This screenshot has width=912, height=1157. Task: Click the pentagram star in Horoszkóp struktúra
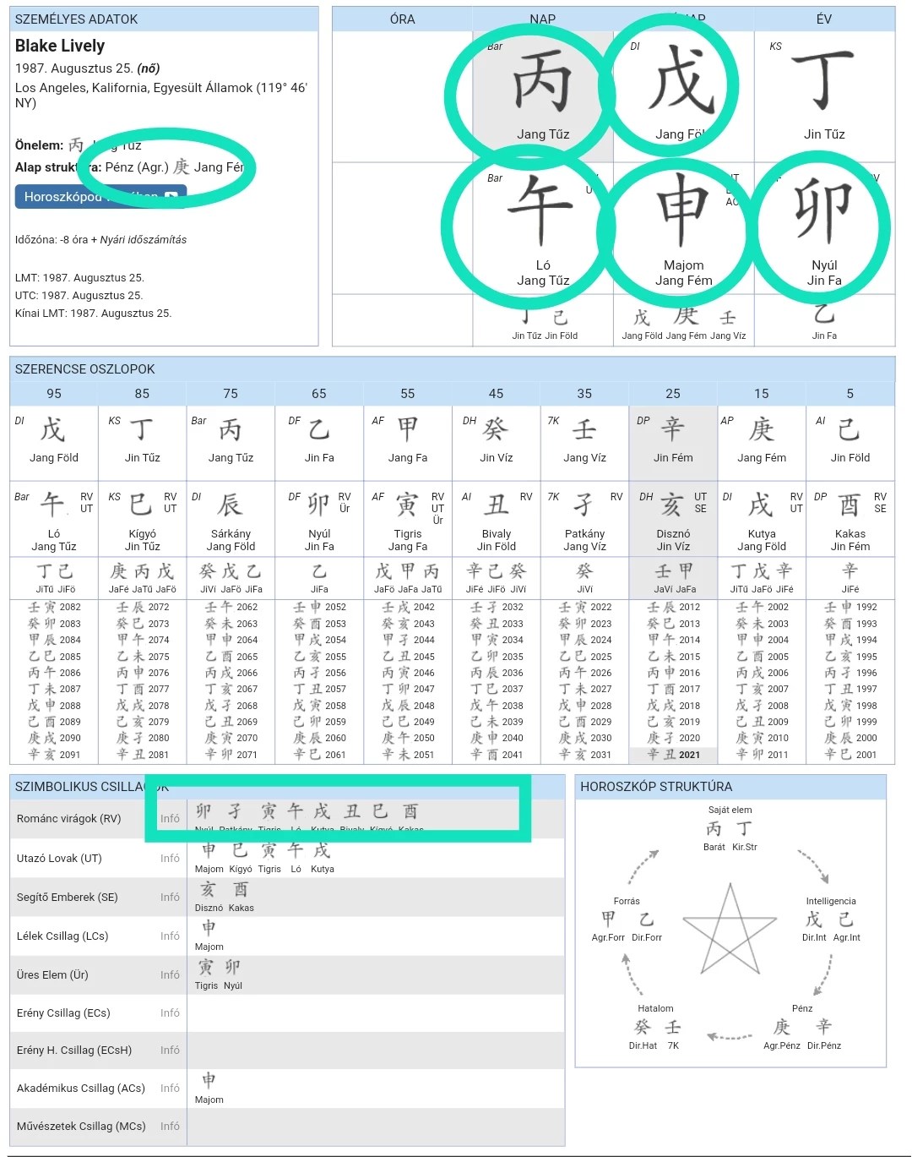(730, 929)
